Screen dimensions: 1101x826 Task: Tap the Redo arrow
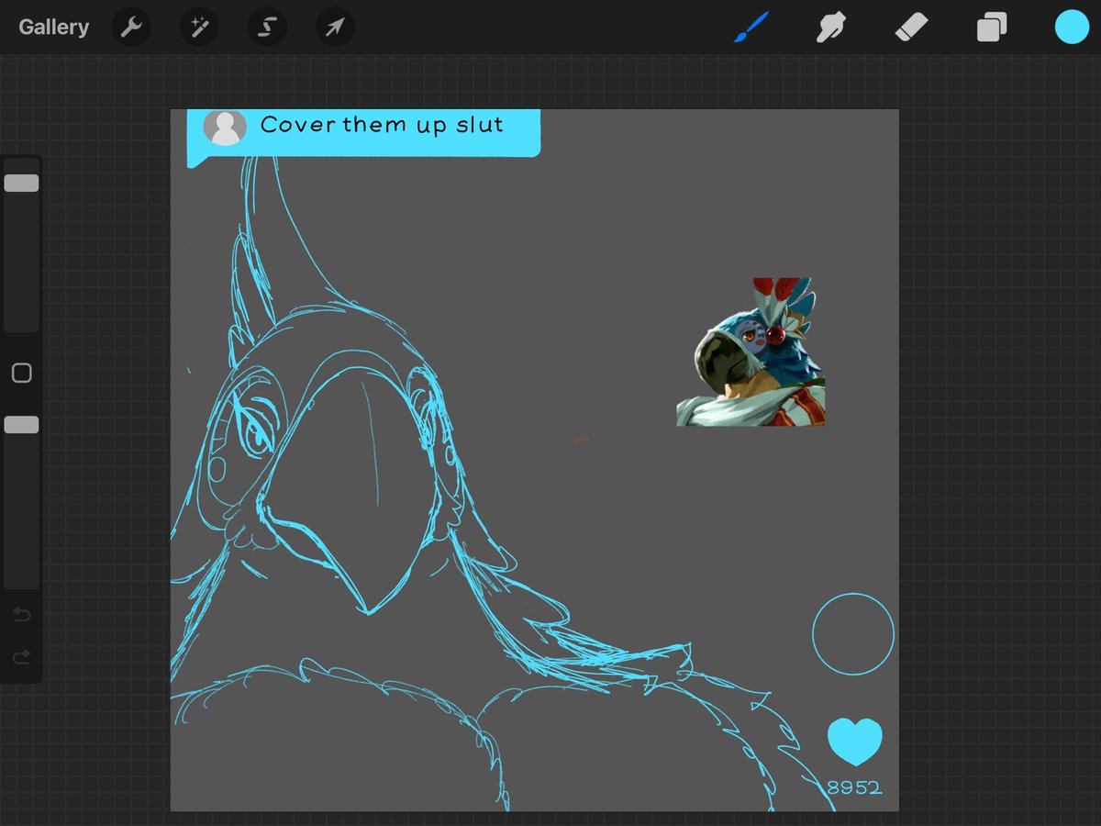[x=21, y=657]
